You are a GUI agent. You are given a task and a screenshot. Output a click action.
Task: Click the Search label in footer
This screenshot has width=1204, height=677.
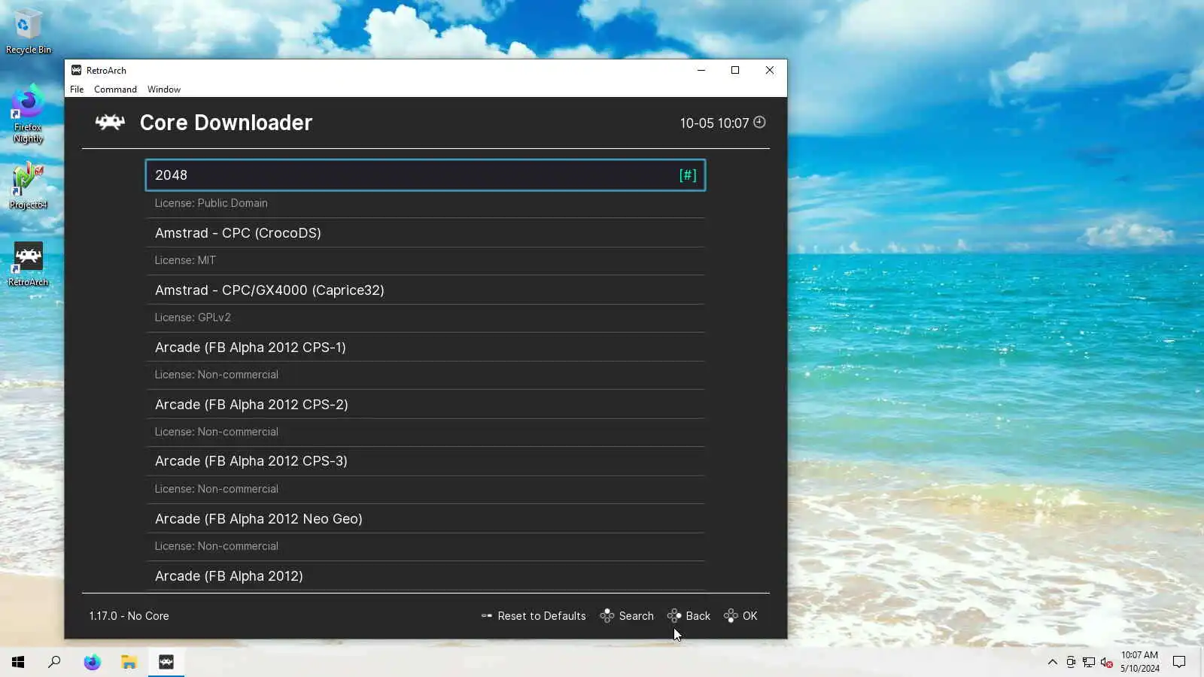(x=637, y=616)
